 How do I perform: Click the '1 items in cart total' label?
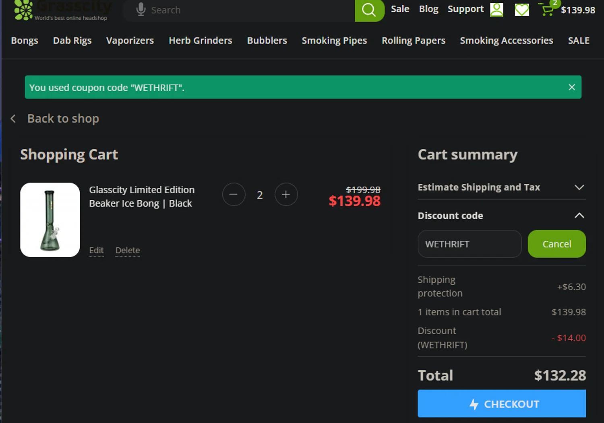click(459, 312)
